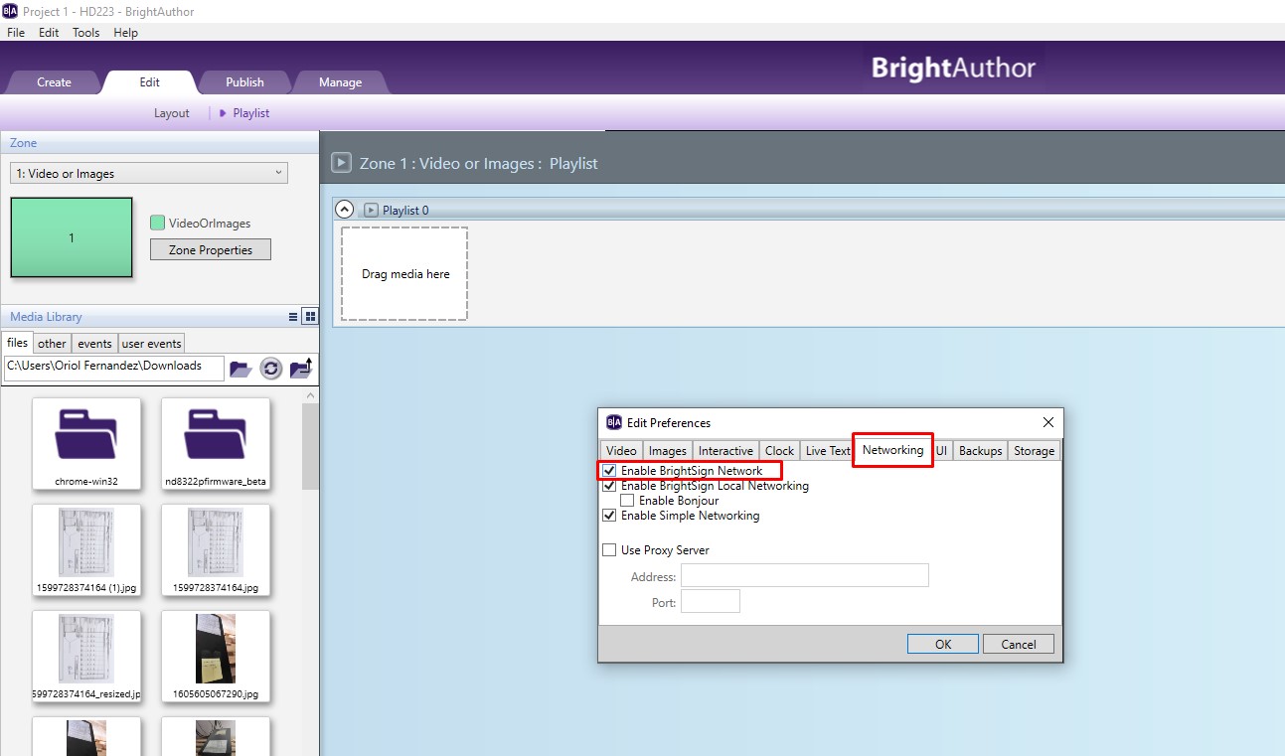1285x756 pixels.
Task: Click the BrightAuthor app icon in title bar
Action: [10, 11]
